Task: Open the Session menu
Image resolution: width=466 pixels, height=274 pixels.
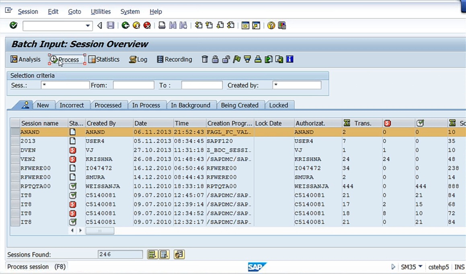Action: (28, 12)
